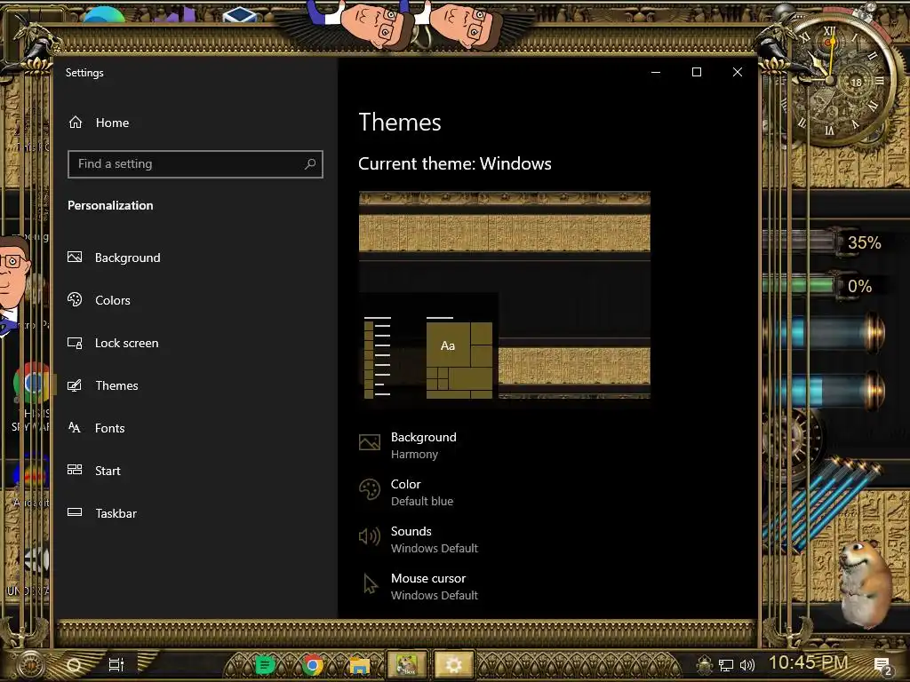Click the current theme preview image
910x682 pixels.
point(505,295)
